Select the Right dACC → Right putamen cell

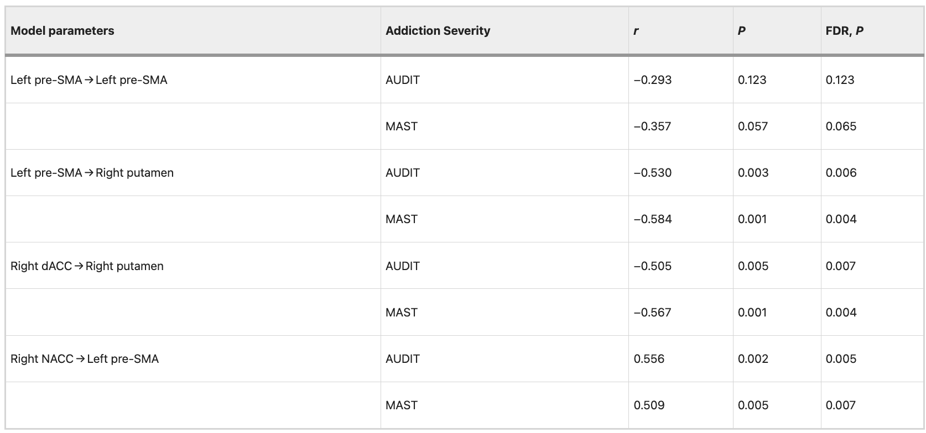click(87, 266)
